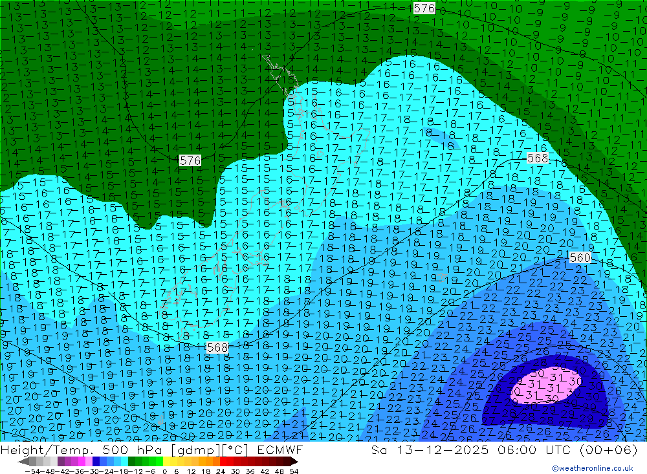
Task: Select the 576 contour label at the top edge
Action: point(424,8)
